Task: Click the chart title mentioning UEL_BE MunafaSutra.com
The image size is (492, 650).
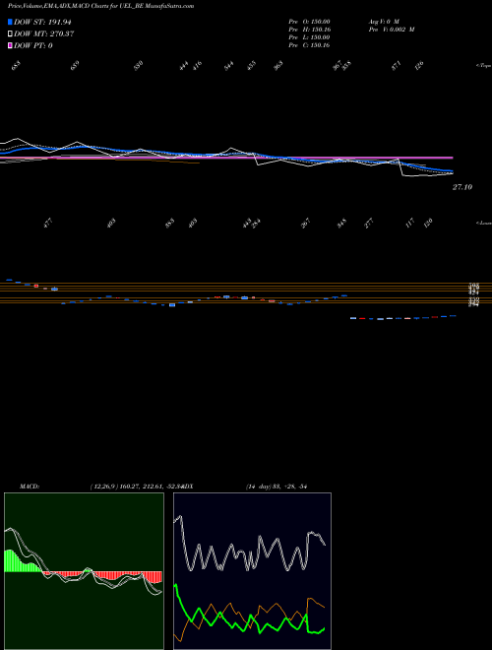Action: [x=100, y=6]
